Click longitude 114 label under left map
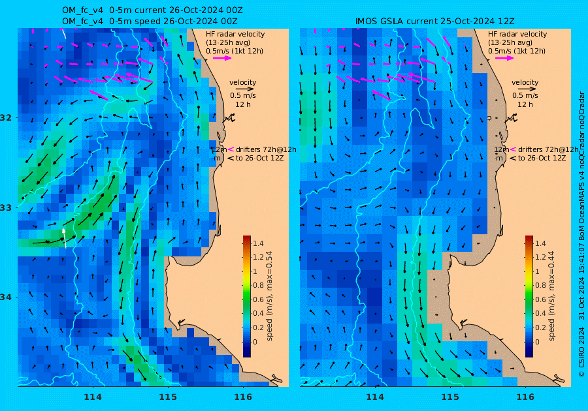588x411 pixels. (93, 397)
